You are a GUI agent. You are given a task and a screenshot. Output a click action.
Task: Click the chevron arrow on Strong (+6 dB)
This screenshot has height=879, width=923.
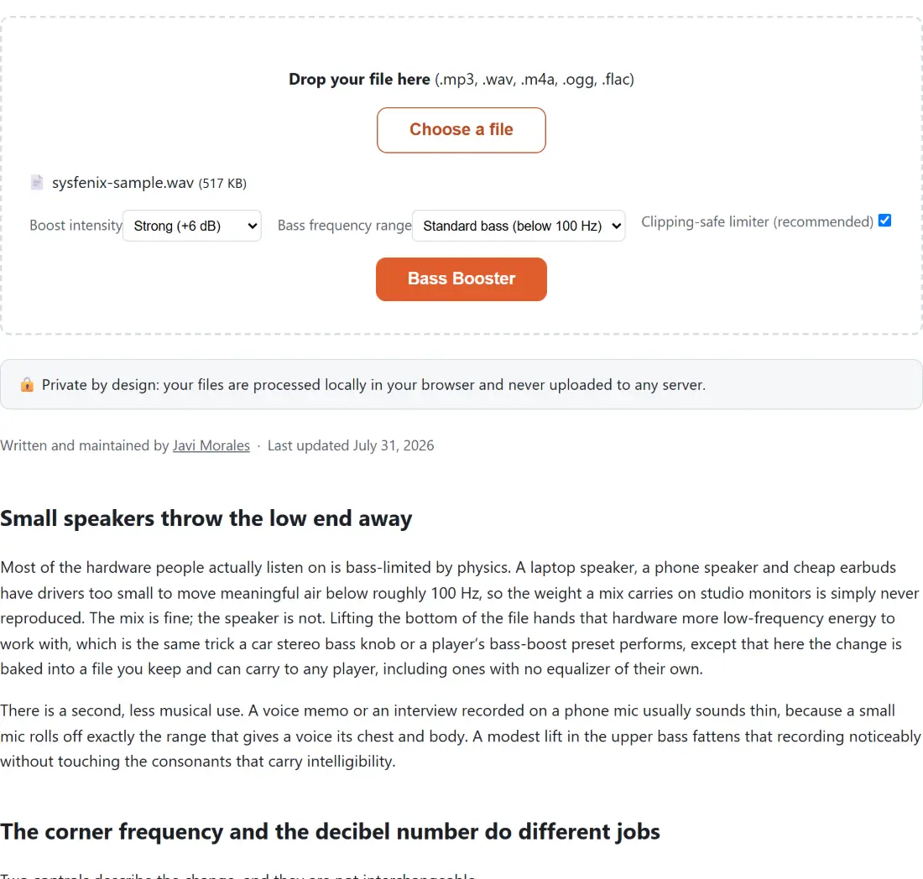(252, 226)
